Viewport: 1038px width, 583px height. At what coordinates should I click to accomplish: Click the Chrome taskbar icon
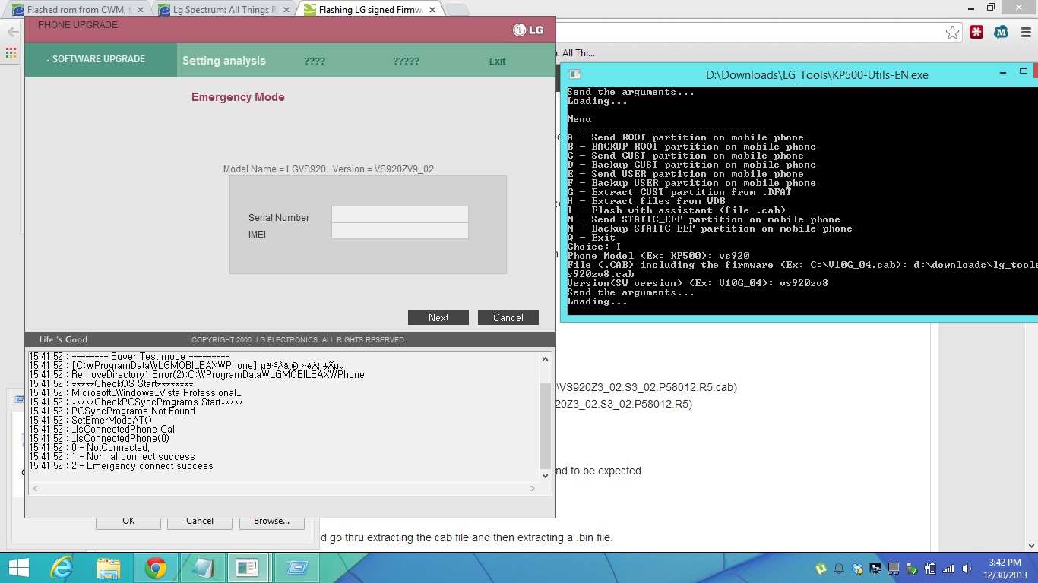pos(156,567)
